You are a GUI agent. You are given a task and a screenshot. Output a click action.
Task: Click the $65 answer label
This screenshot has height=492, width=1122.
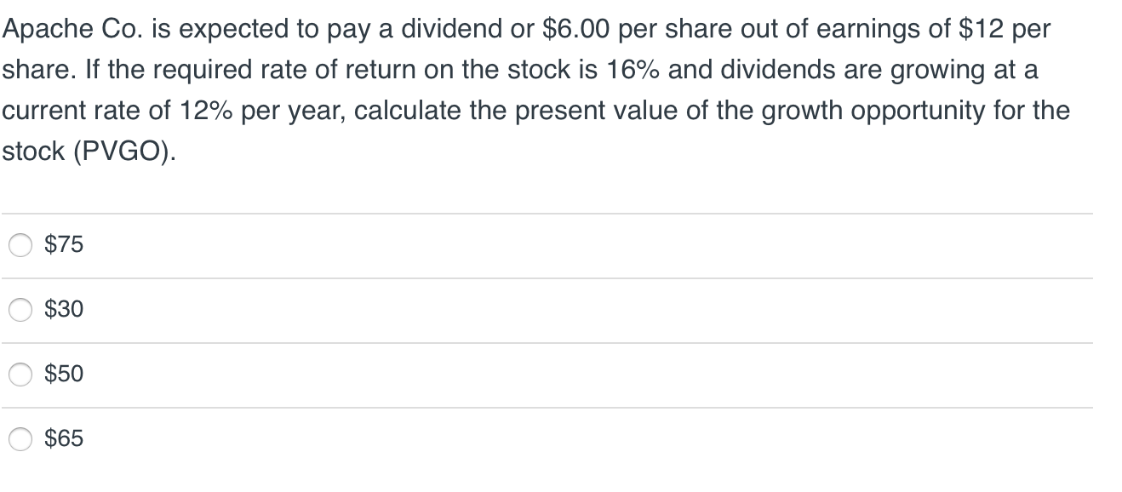click(x=62, y=438)
